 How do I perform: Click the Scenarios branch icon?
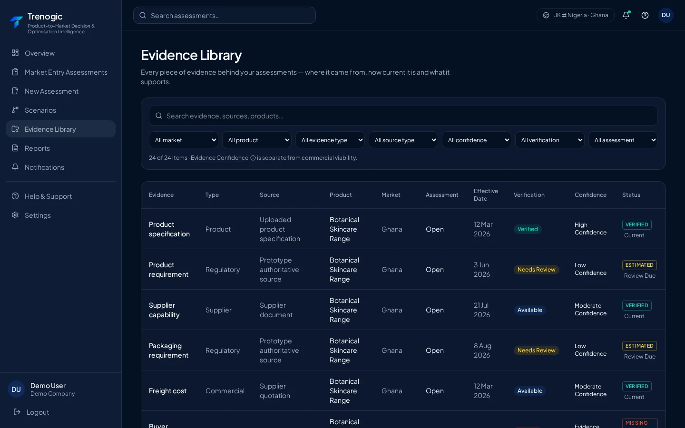click(15, 110)
